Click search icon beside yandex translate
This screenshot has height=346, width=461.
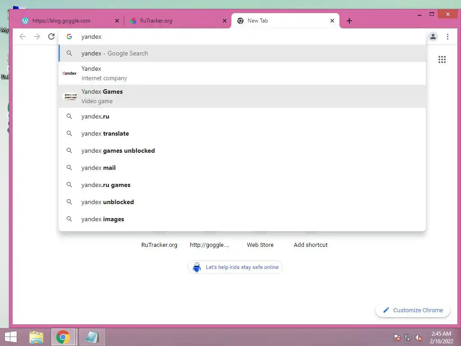pyautogui.click(x=69, y=133)
